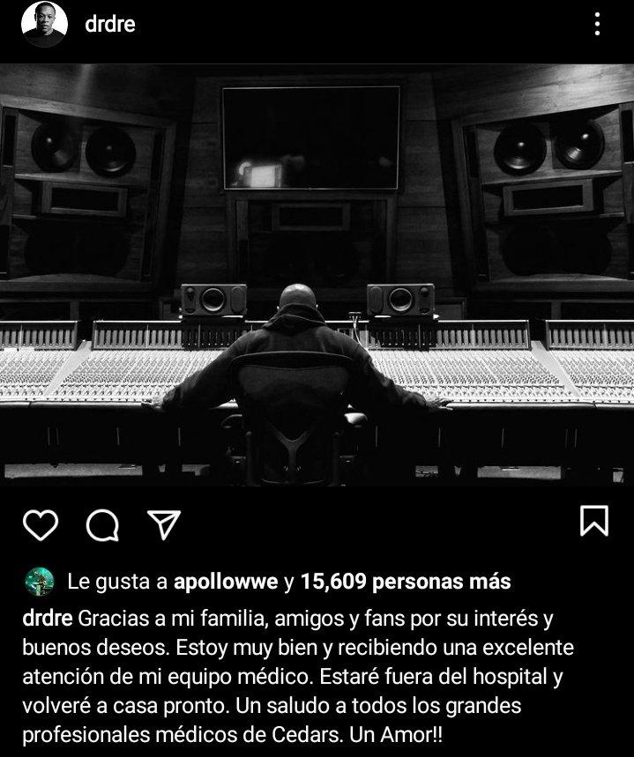634x757 pixels.
Task: Tap the large left wall speaker in the photo
Action: (82, 193)
